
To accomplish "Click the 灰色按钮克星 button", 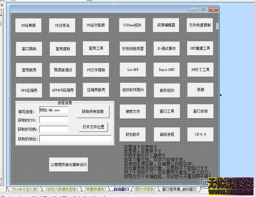I will [x=132, y=48].
